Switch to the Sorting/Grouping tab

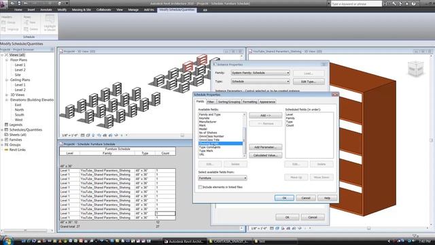pyautogui.click(x=229, y=102)
